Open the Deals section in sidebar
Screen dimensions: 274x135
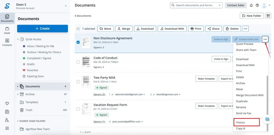point(7,30)
